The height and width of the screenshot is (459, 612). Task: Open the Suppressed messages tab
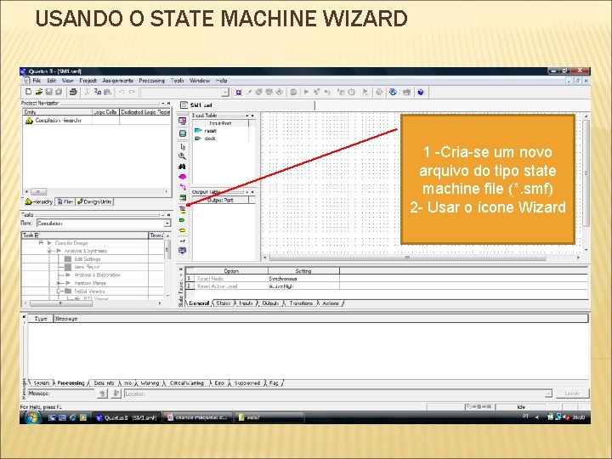(247, 383)
